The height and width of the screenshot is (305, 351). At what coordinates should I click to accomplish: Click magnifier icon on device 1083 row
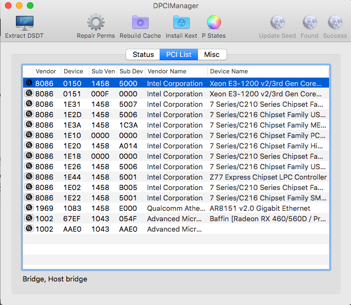click(x=29, y=208)
